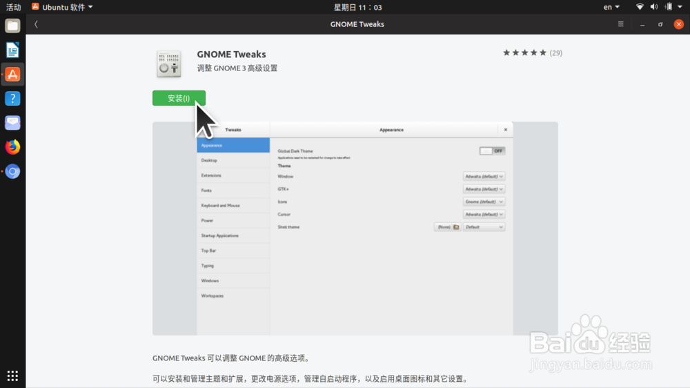Open the Help icon in dock
690x388 pixels.
click(12, 99)
